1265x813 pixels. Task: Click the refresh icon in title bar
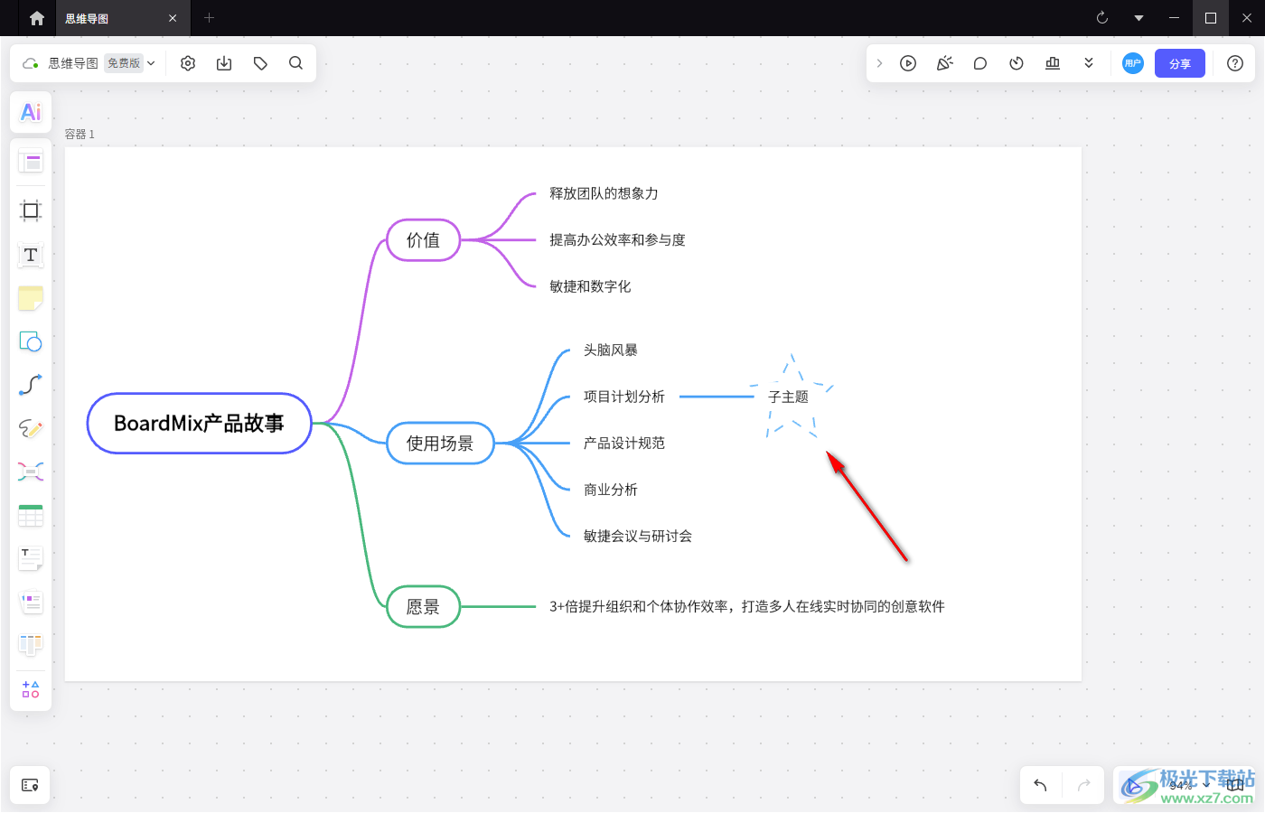click(1102, 18)
